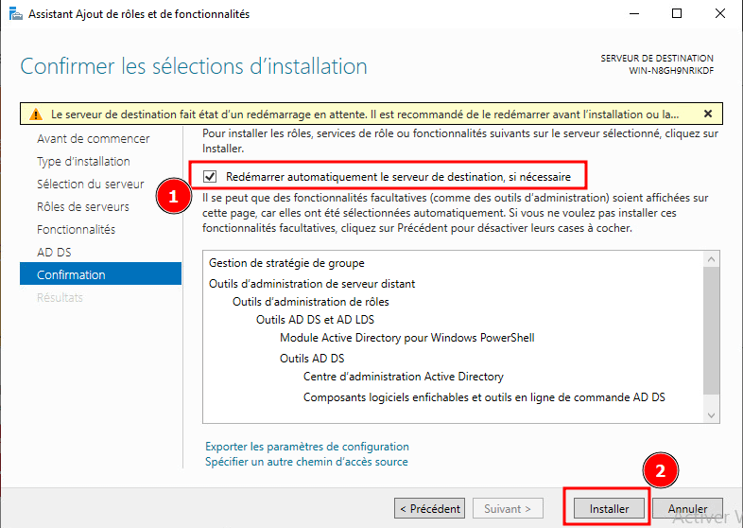Select Gestion de stratégie de groupe in the list
The image size is (743, 528).
point(286,263)
